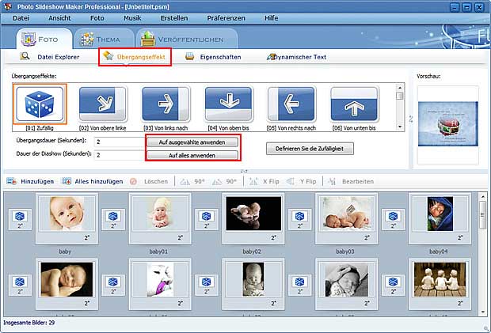Select the baby01 photo thumbnail
The width and height of the screenshot is (491, 333).
160,218
